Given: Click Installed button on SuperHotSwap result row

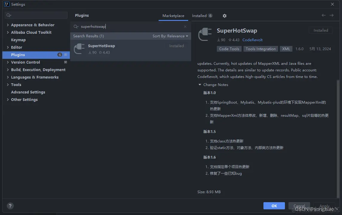Looking at the screenshot, I should (x=177, y=46).
